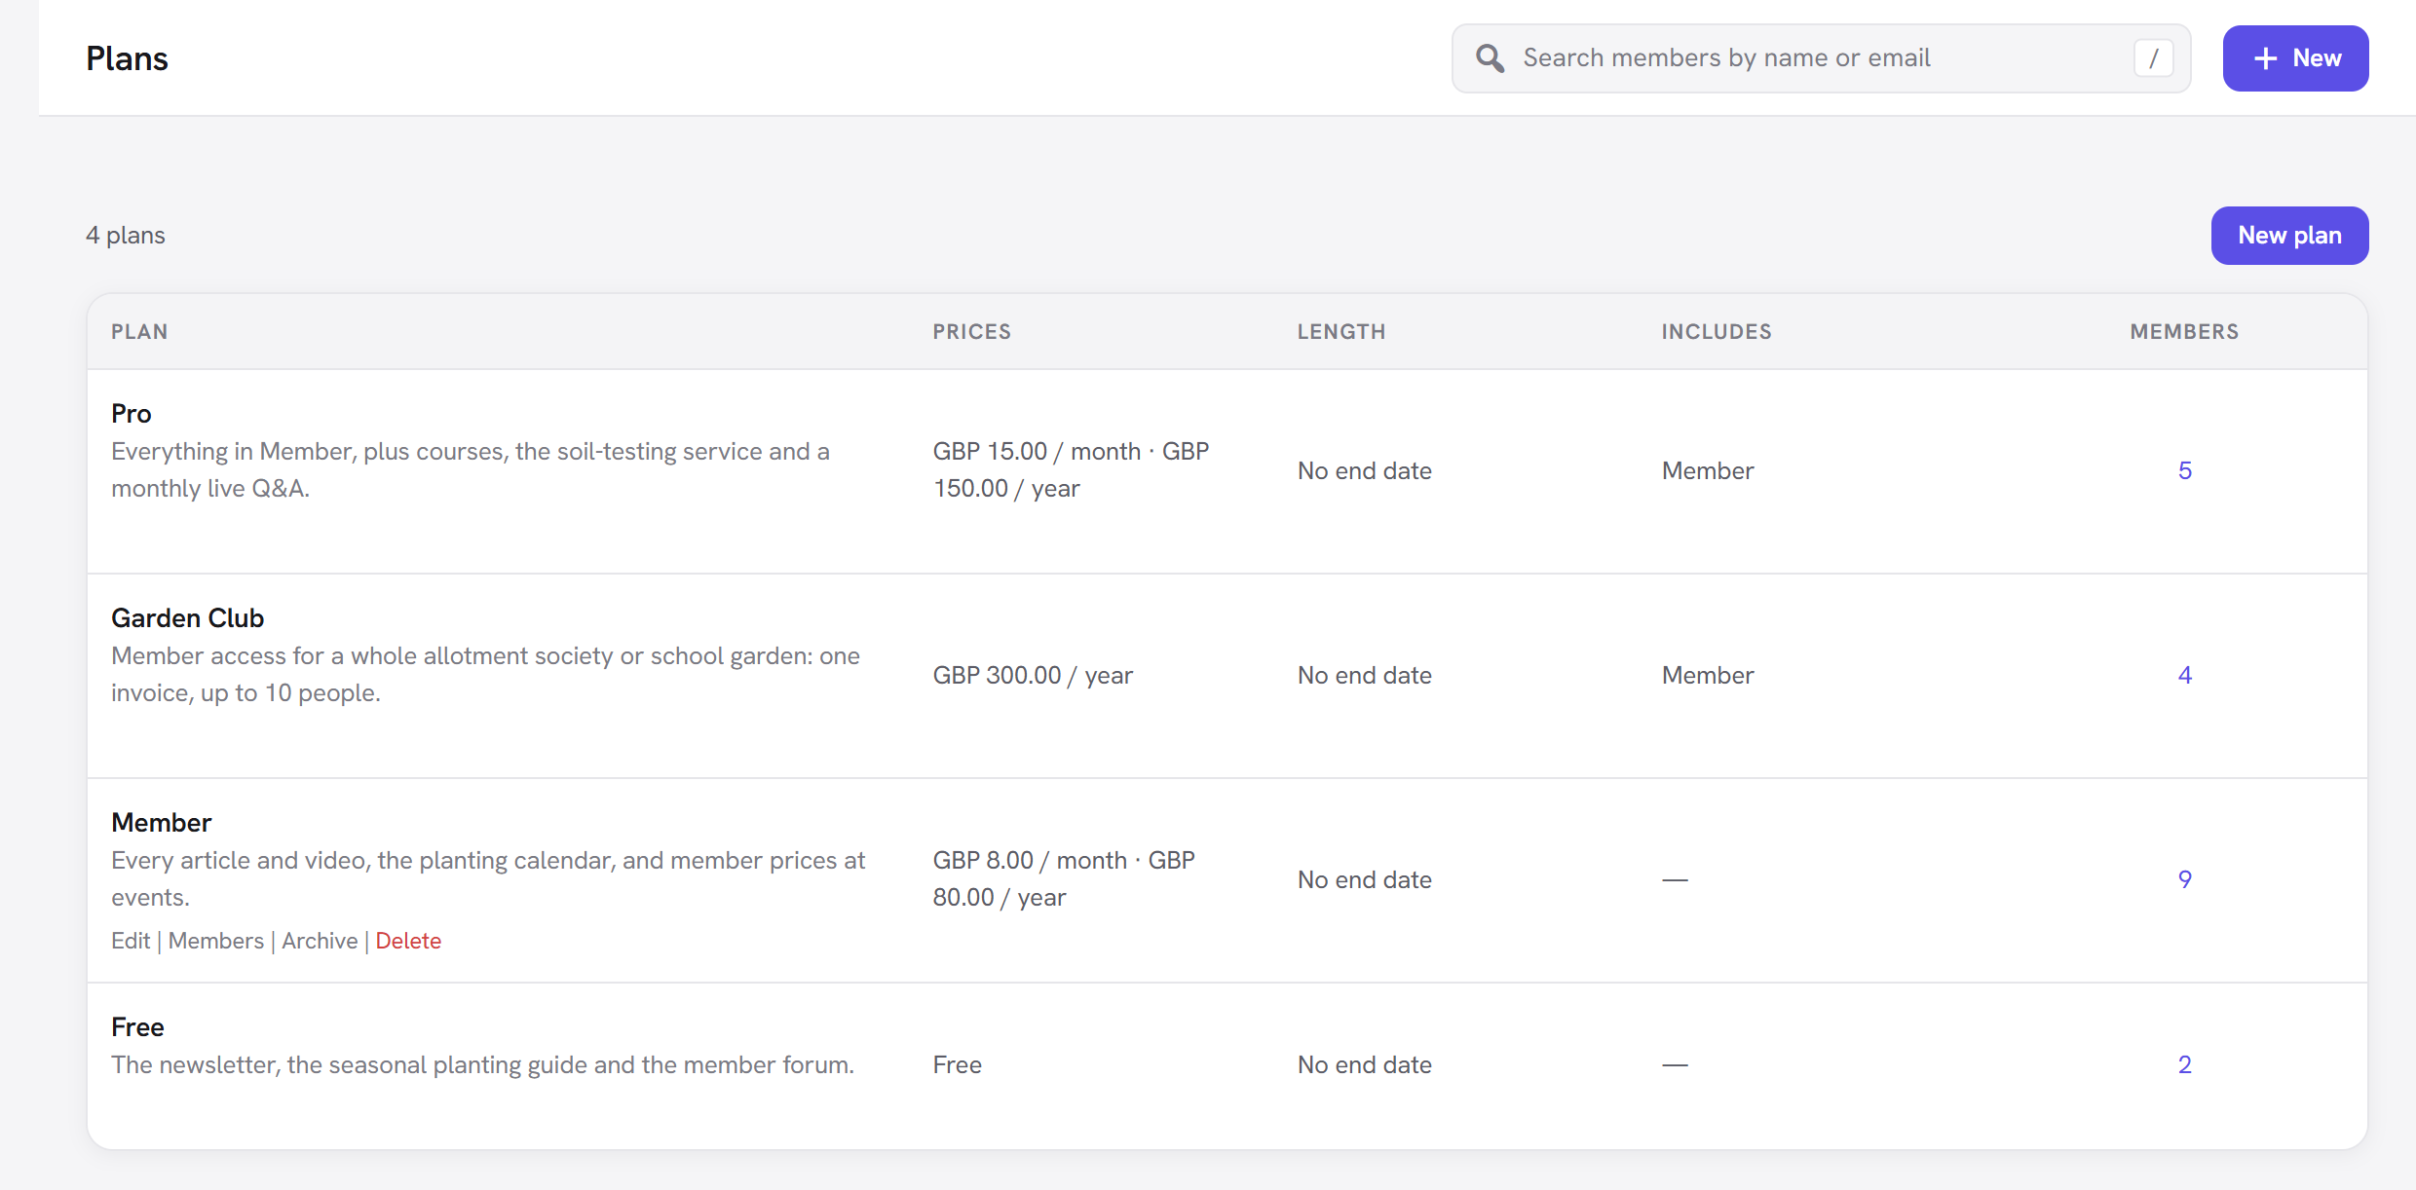Click the slash shortcut key badge
Viewport: 2416px width, 1190px height.
tap(2153, 58)
